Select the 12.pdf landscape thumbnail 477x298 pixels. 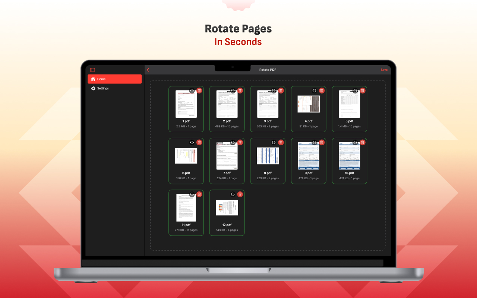coord(227,207)
